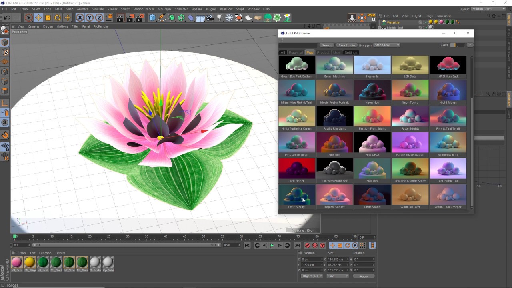The width and height of the screenshot is (512, 288).
Task: Click the daisy flower plugin icon
Action: [x=287, y=18]
